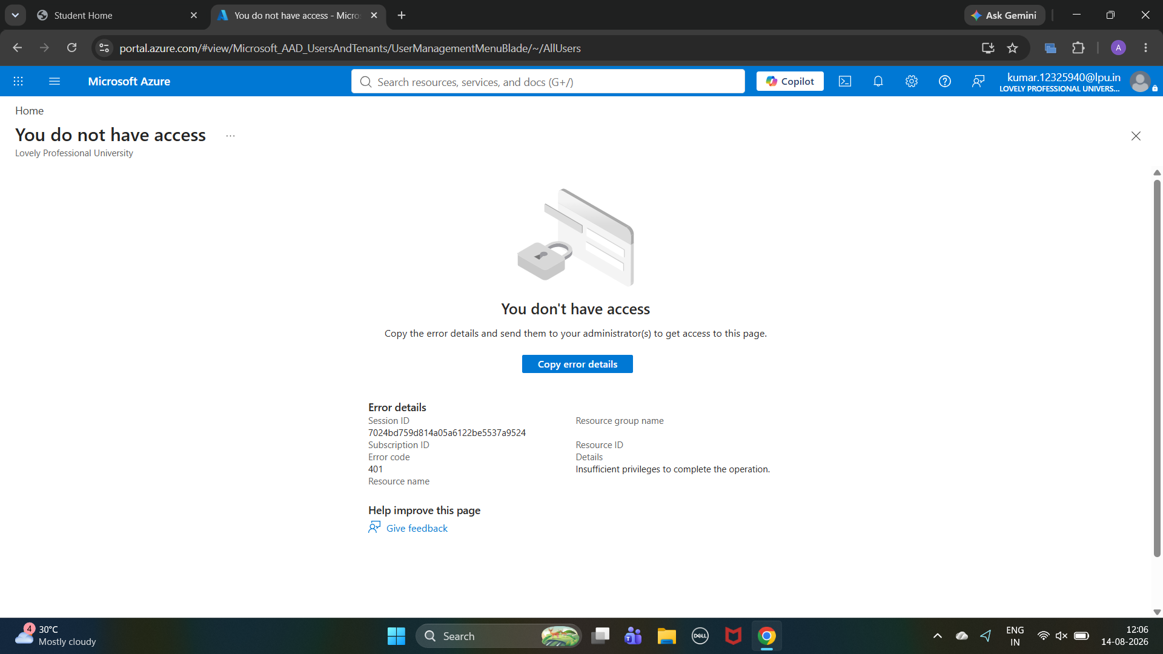The width and height of the screenshot is (1163, 654).
Task: Go to Home breadcrumb
Action: pyautogui.click(x=29, y=111)
